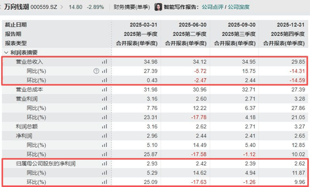Screen dimensions: 310x187
Task: Click the 归属母公司股东的净利润 row label
Action: point(45,163)
